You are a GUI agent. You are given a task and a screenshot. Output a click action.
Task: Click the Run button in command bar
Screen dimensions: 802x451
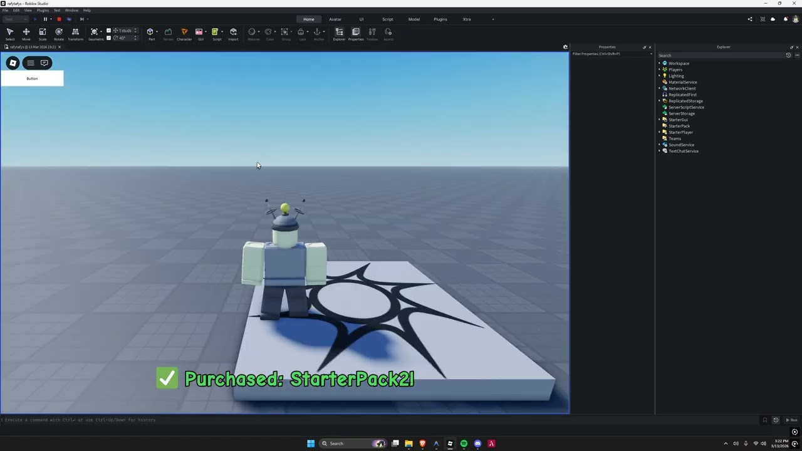coord(791,420)
